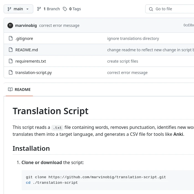This screenshot has height=194, width=194.
Task: Click the caret arrow on main button
Action: tap(27, 9)
